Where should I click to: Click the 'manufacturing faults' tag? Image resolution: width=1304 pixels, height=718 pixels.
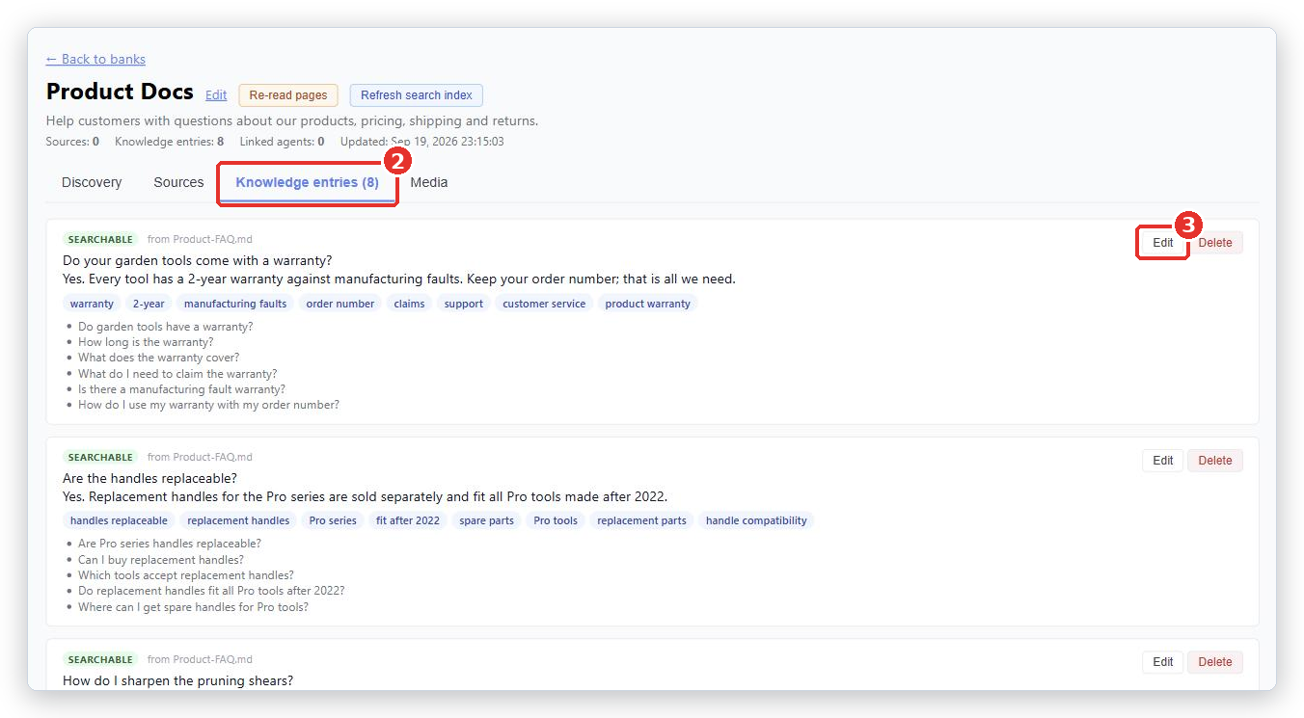(x=235, y=304)
